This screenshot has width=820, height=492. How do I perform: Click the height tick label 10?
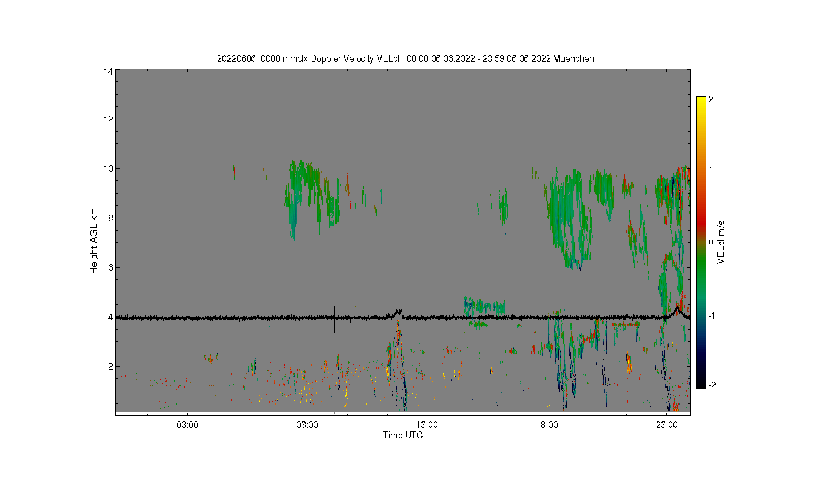click(108, 168)
